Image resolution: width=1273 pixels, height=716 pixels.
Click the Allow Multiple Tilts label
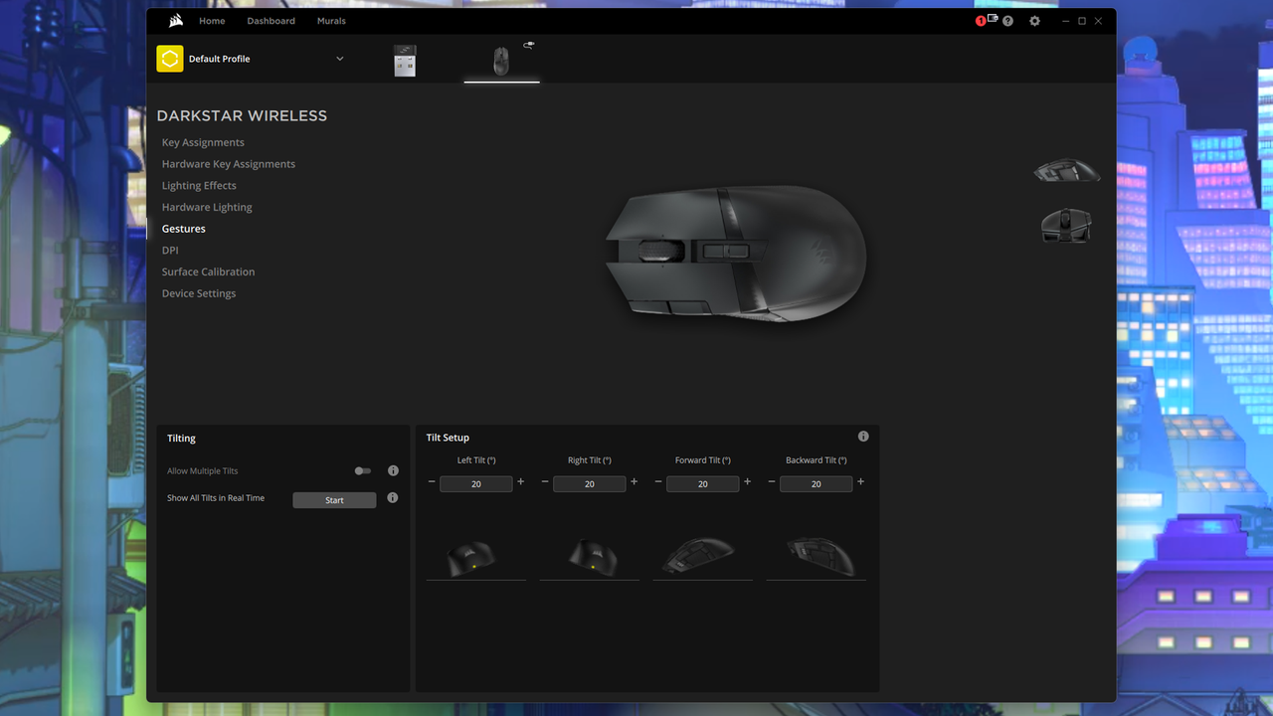pyautogui.click(x=203, y=471)
